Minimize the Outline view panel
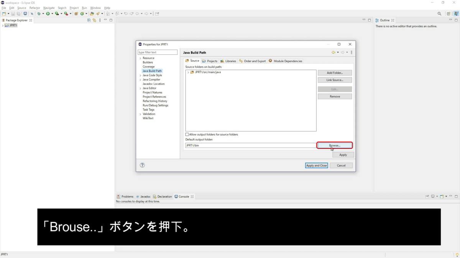 451,20
